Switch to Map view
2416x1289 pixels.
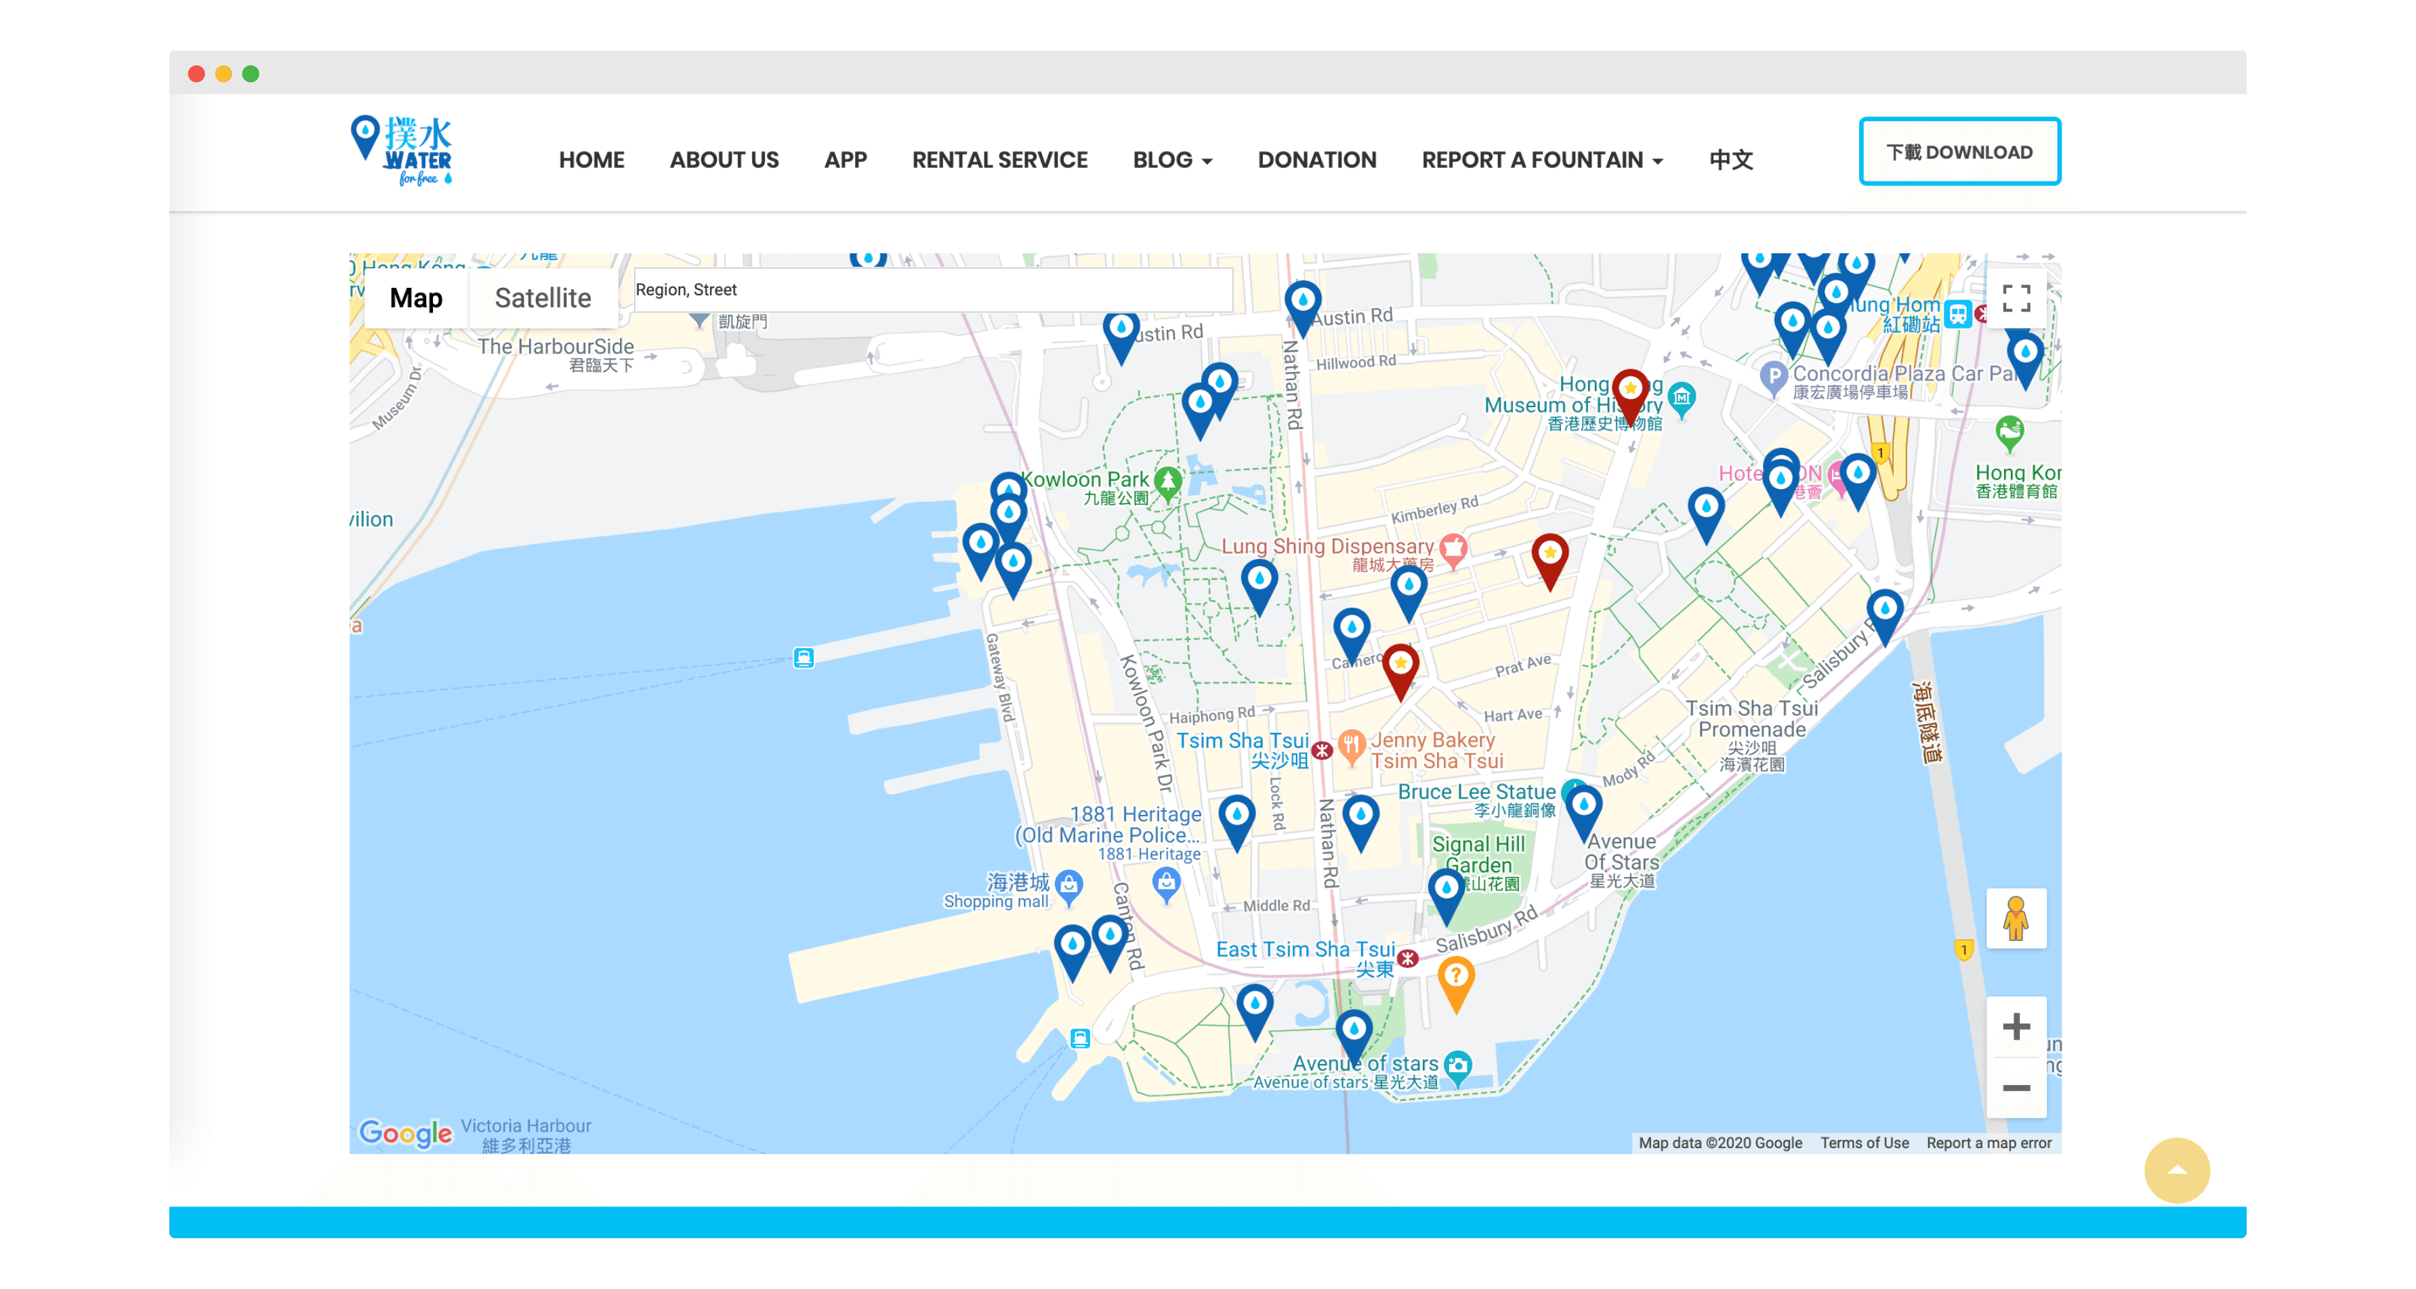[417, 297]
